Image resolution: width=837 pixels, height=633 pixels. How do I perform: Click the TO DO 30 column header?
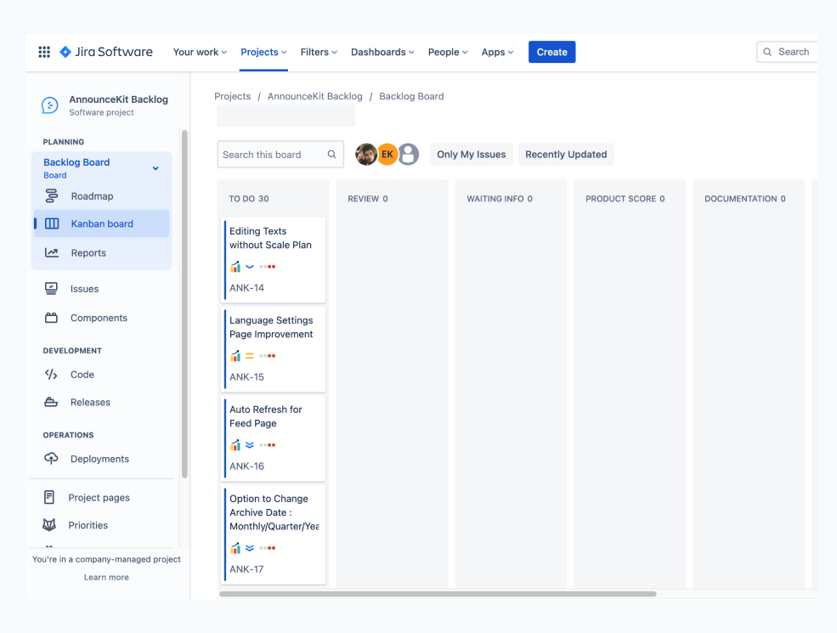(249, 199)
